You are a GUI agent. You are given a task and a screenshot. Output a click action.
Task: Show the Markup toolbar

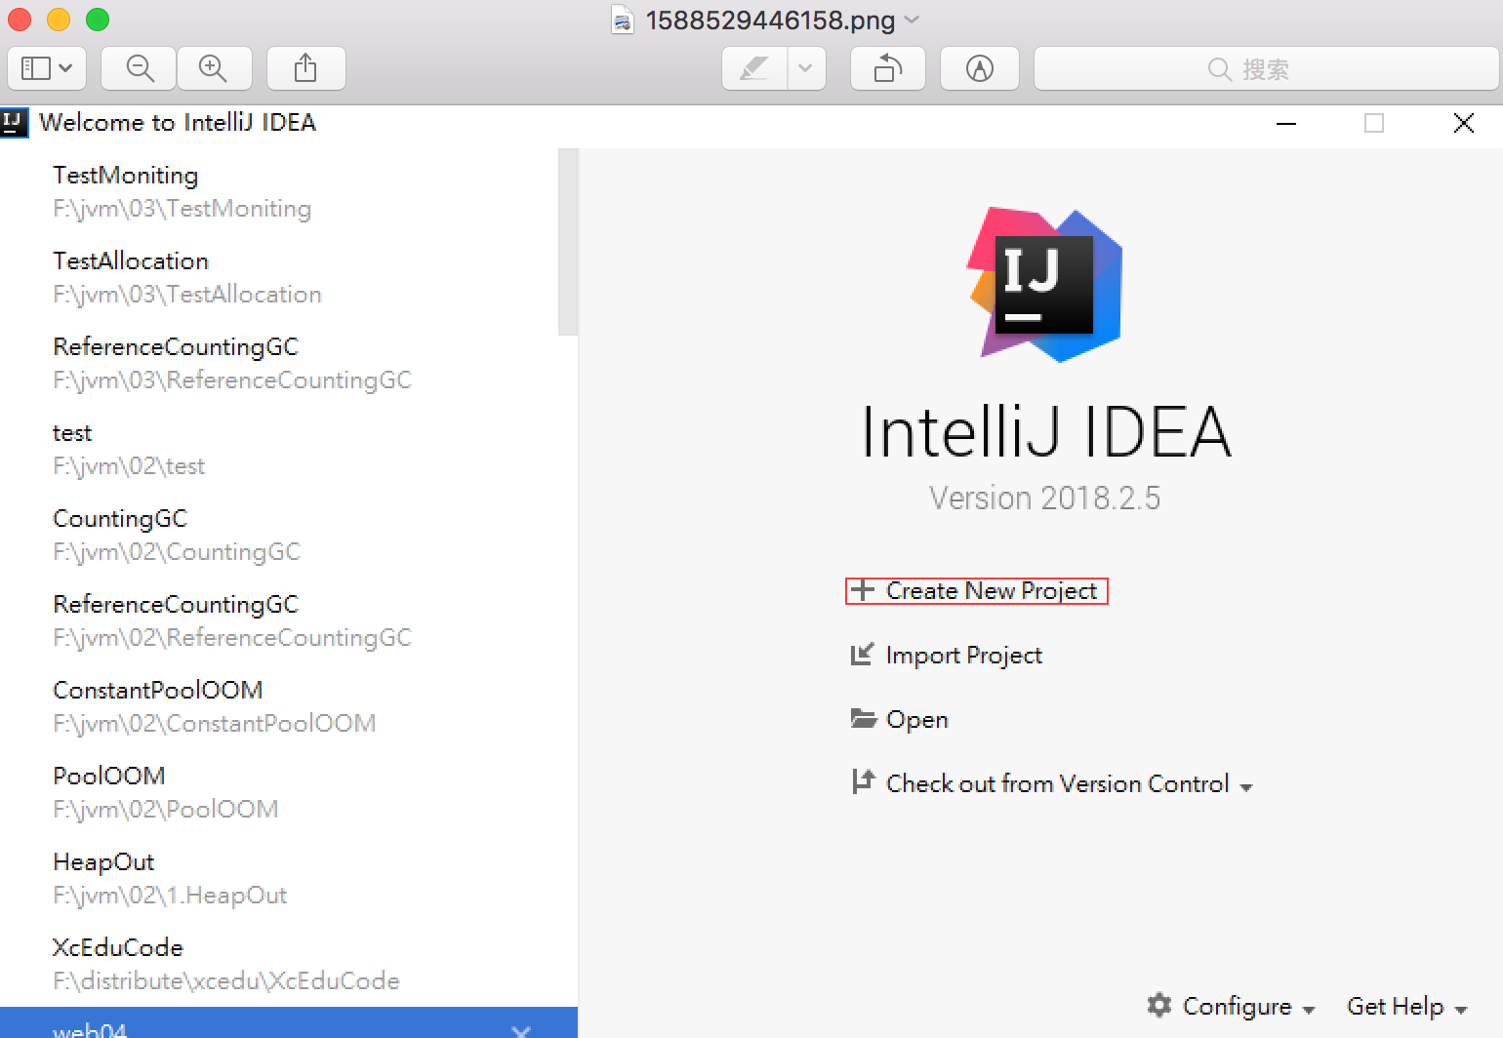979,68
